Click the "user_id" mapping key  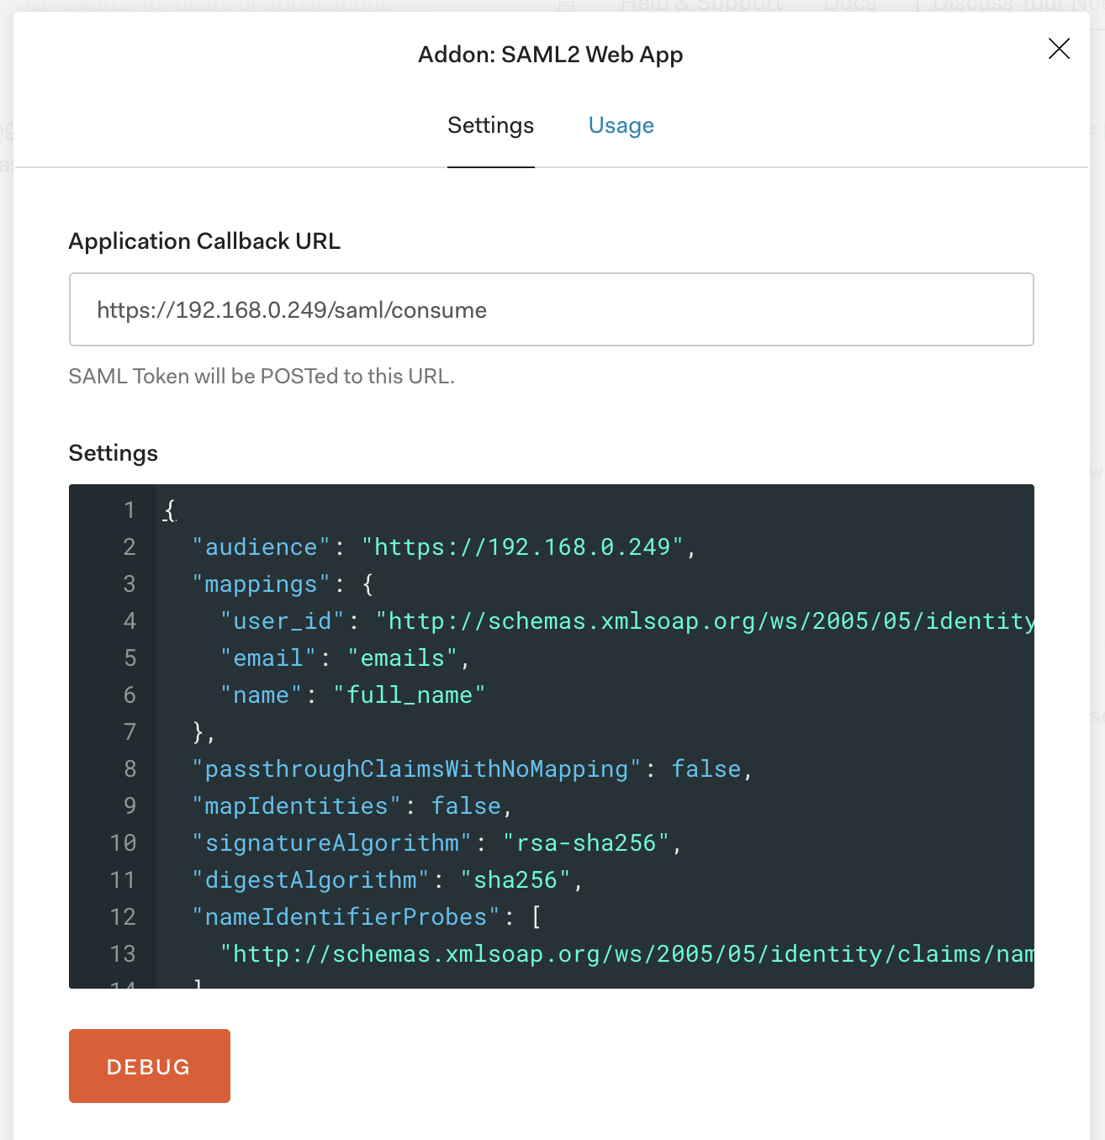click(283, 621)
